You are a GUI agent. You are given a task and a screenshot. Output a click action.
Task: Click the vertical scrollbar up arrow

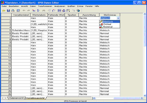pos(145,14)
